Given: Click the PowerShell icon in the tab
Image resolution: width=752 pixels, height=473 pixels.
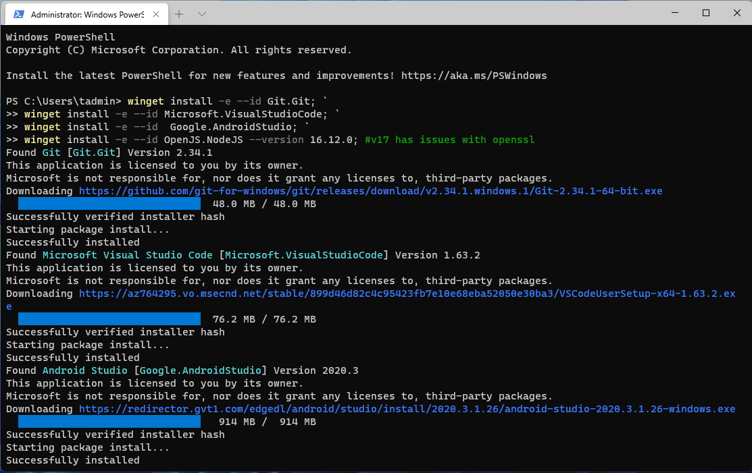Looking at the screenshot, I should (x=20, y=13).
